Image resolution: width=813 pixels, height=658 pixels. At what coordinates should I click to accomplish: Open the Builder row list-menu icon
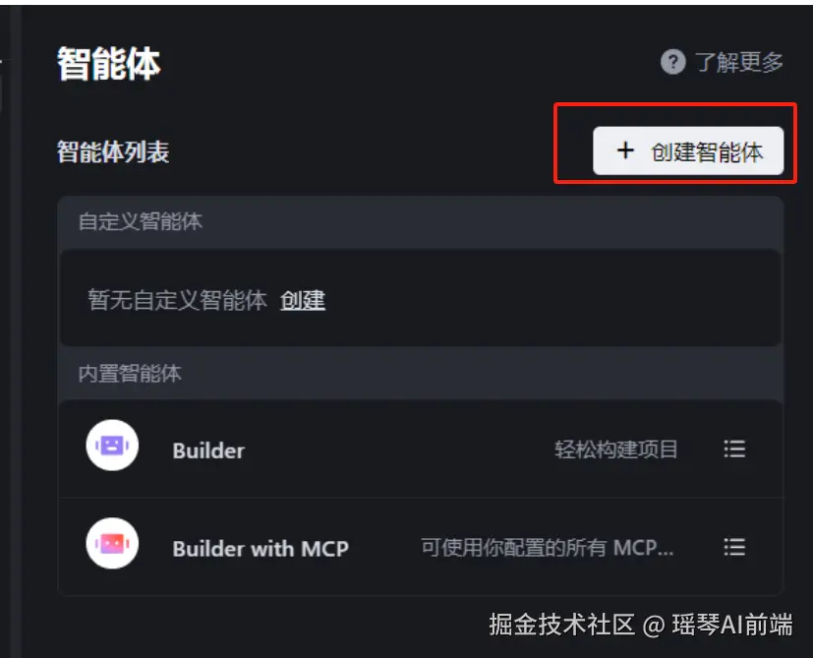pyautogui.click(x=734, y=449)
